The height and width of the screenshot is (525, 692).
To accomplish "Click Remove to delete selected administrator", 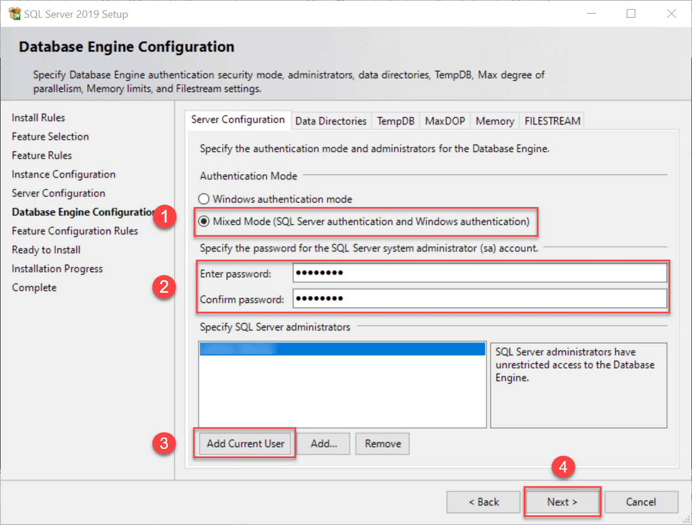I will 382,444.
